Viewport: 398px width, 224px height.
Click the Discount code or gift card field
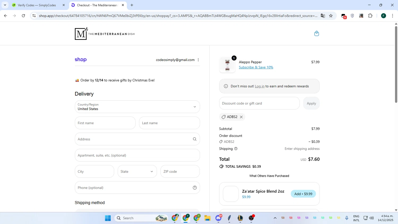(259, 103)
